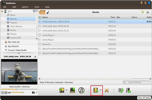Open Rip DVD/CD tool
The height and width of the screenshot is (100, 152).
pos(13,46)
